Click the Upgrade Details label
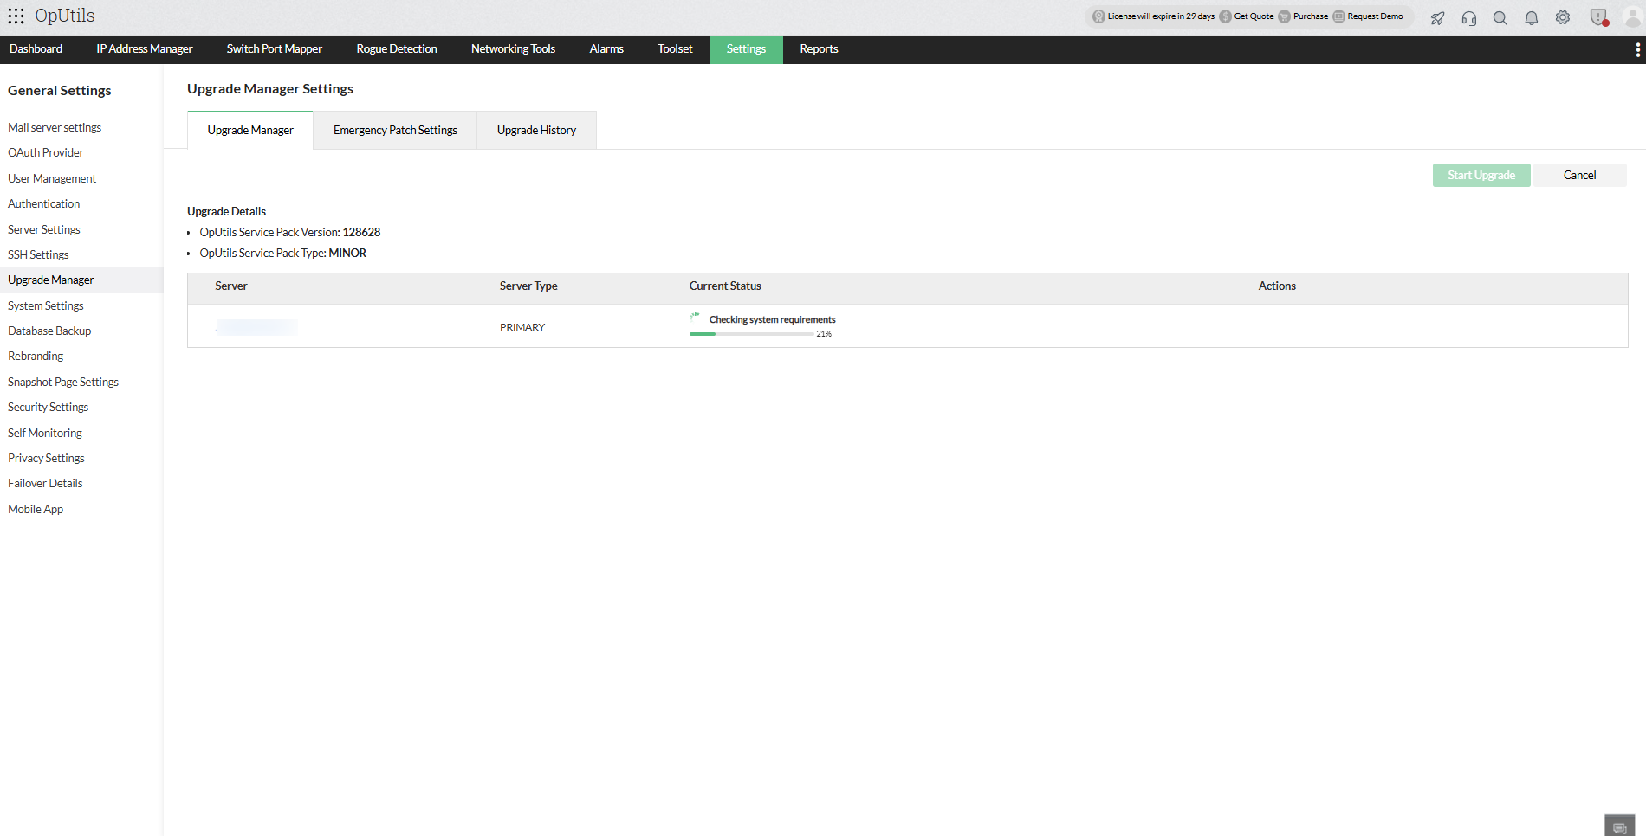 pos(226,212)
